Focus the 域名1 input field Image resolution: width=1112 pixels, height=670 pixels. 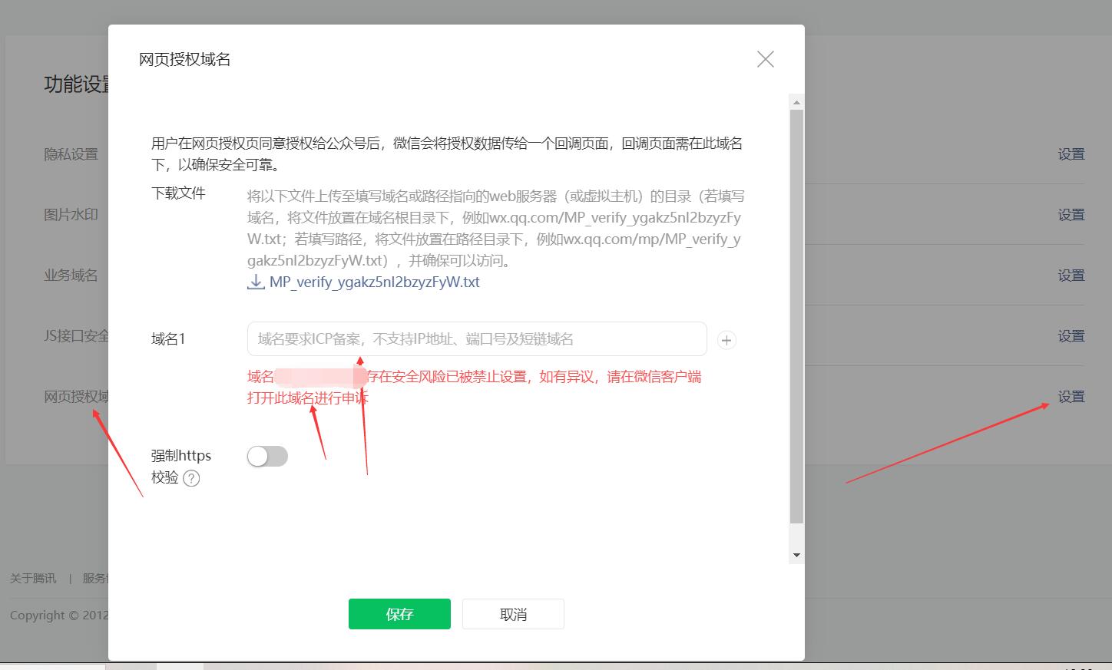click(x=476, y=339)
